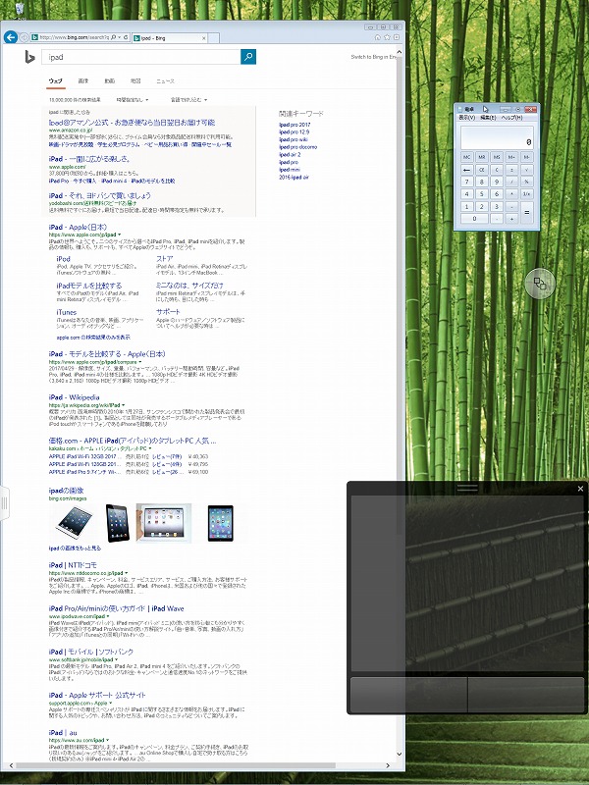Click the magnifier icon inside the address bar

[x=113, y=37]
